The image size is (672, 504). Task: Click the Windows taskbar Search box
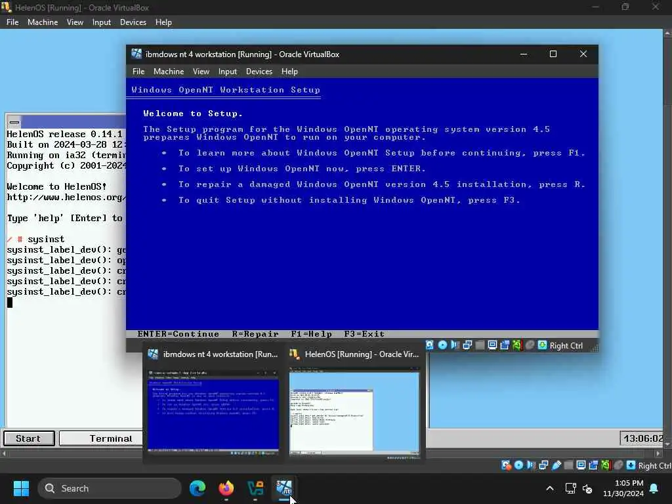pyautogui.click(x=110, y=488)
